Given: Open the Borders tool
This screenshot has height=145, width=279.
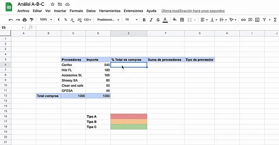Looking at the screenshot, I should point(182,20).
